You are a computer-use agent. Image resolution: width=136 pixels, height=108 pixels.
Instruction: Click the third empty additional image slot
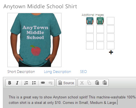(x=111, y=21)
